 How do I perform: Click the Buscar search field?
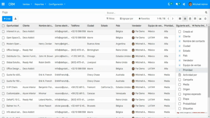[155, 13]
